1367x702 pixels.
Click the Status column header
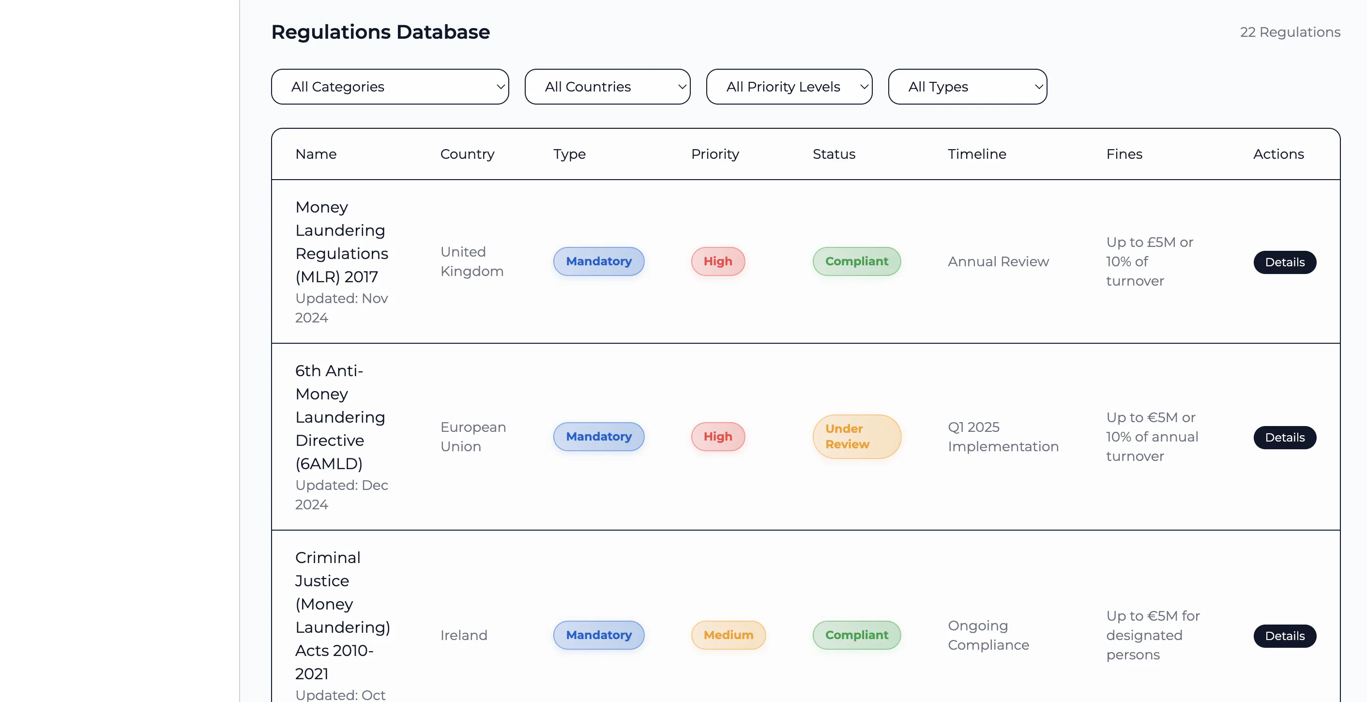pos(834,154)
